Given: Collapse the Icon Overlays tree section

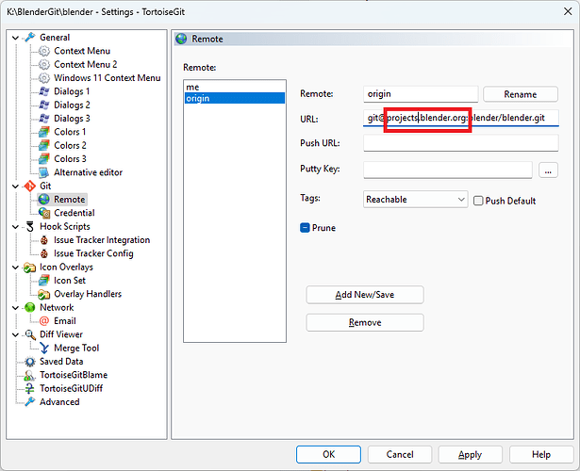Looking at the screenshot, I should [x=15, y=268].
